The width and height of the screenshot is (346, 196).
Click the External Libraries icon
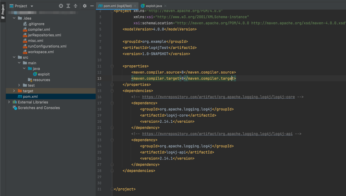[15, 102]
